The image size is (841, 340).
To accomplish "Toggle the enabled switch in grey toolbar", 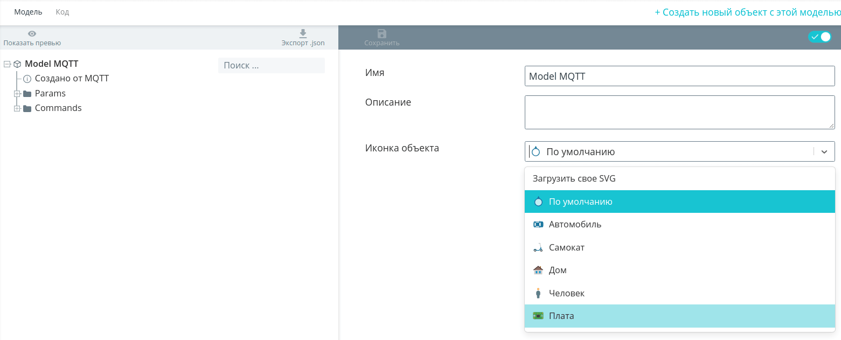I will 819,37.
